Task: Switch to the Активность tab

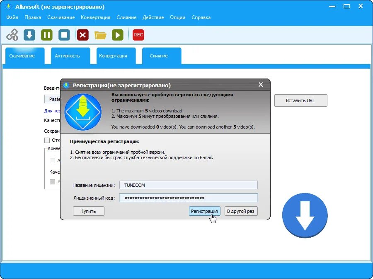Action: 70,56
